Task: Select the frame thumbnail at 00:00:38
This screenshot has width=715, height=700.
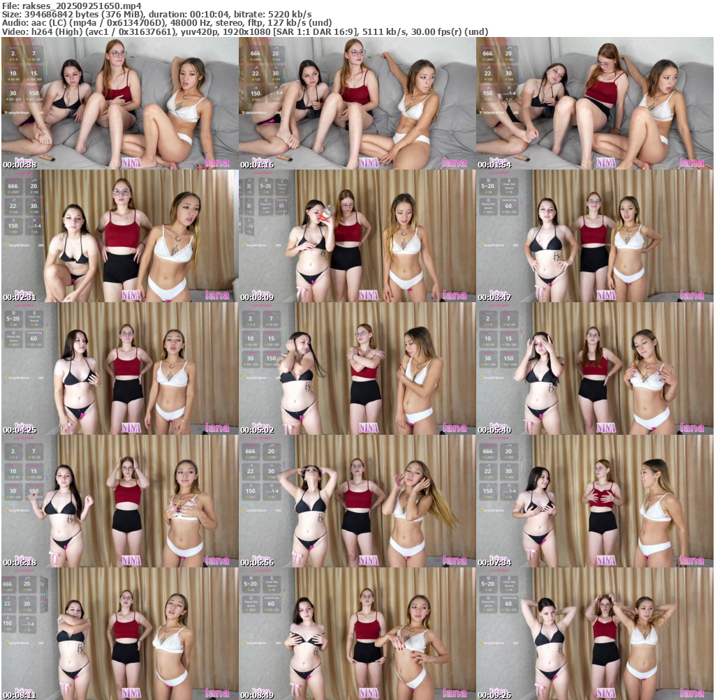Action: pyautogui.click(x=119, y=103)
